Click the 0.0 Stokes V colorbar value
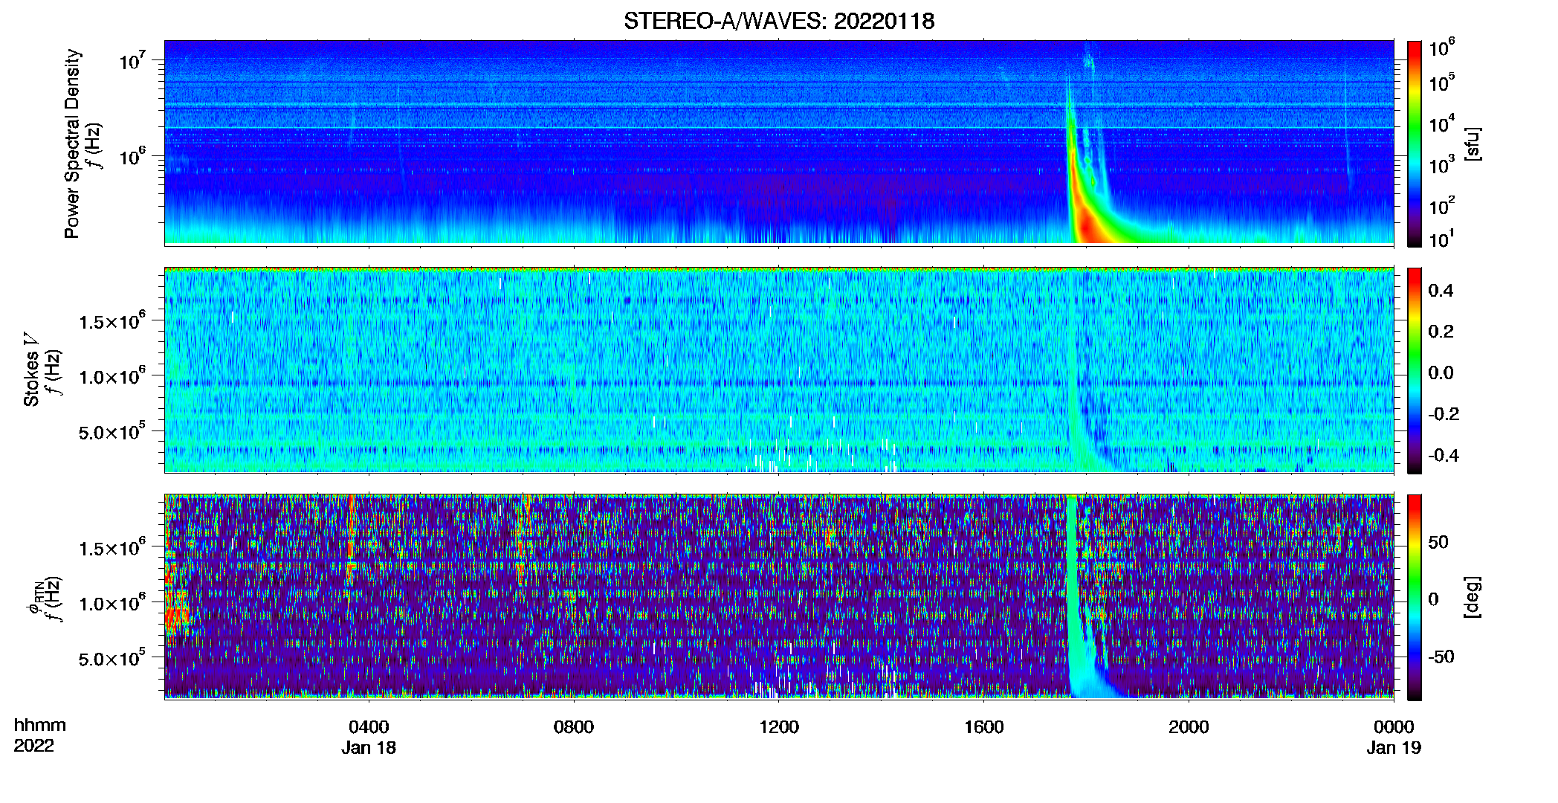The width and height of the screenshot is (1558, 803). coord(1441,373)
